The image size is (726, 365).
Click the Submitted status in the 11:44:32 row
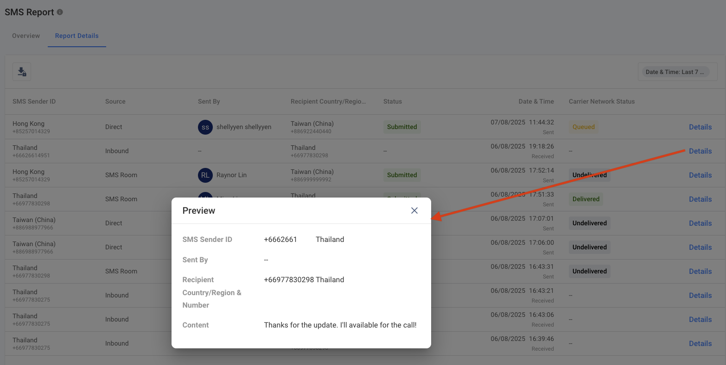(x=402, y=127)
